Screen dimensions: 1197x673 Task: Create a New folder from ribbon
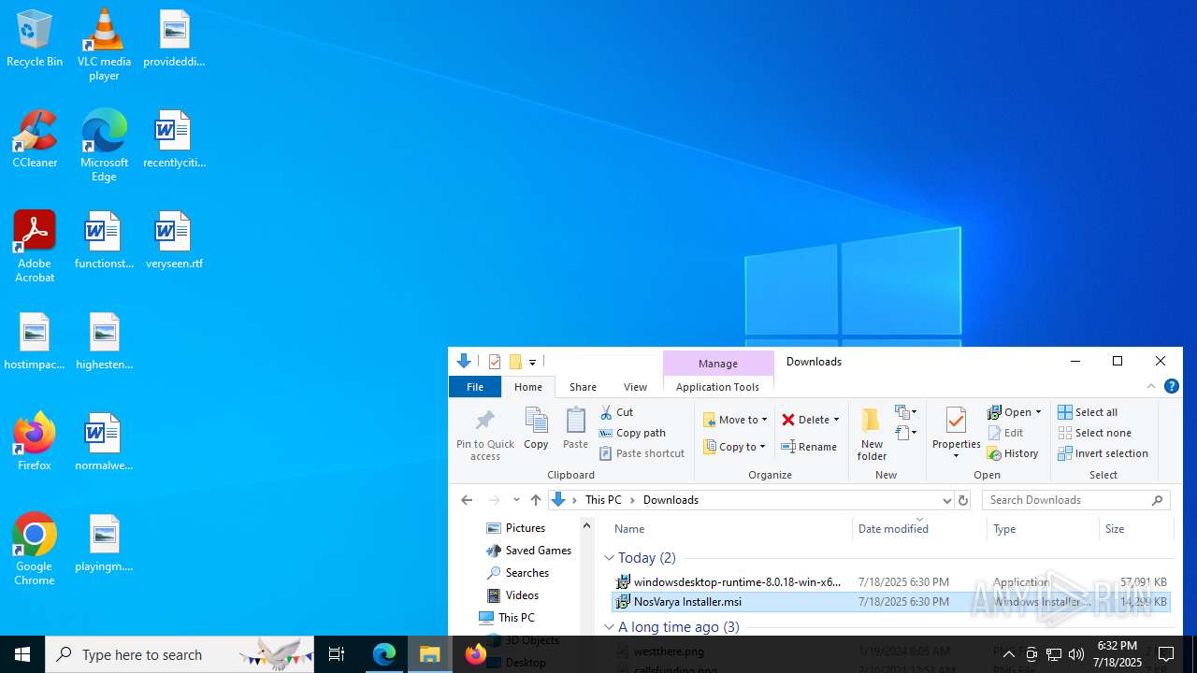(x=872, y=435)
